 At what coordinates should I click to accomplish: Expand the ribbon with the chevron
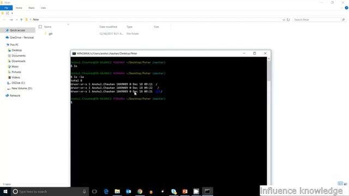click(342, 8)
